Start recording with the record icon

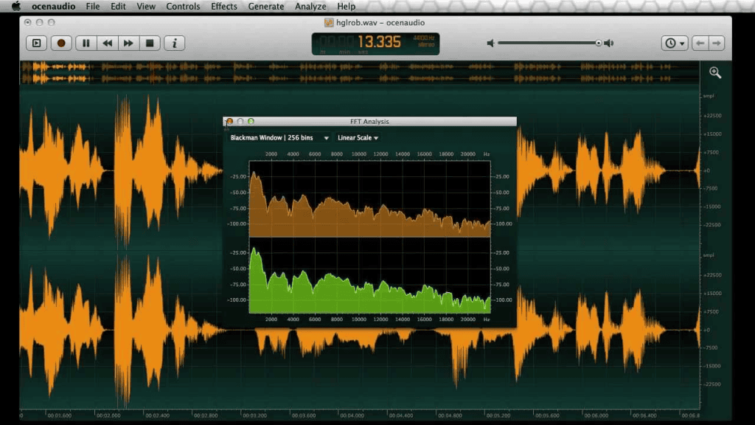coord(61,43)
